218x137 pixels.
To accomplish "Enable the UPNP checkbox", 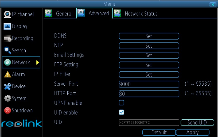I will [x=122, y=103].
